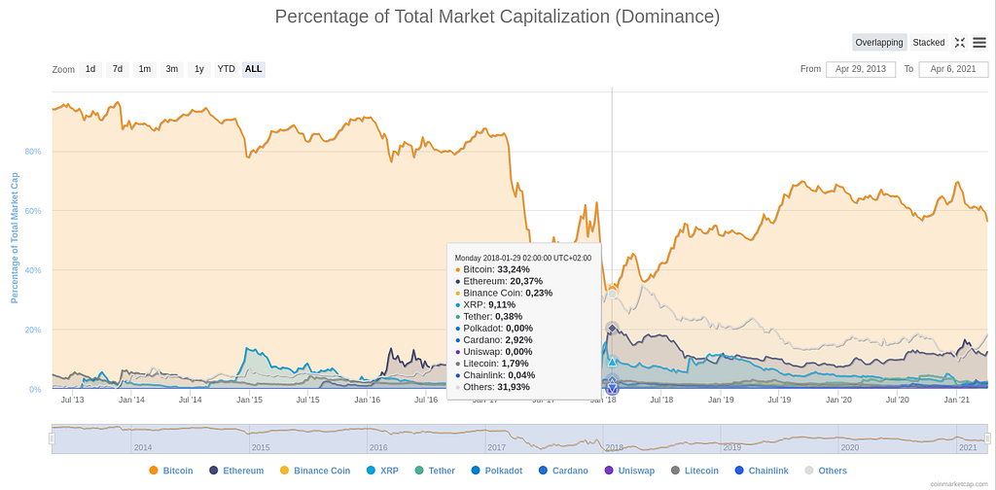The width and height of the screenshot is (996, 490).
Task: Select the Overlapping display mode
Action: coord(879,43)
